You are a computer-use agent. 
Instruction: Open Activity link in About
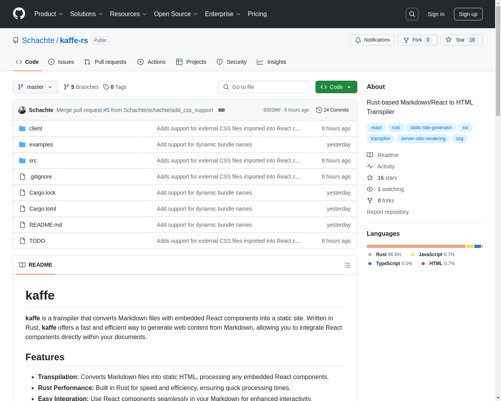point(380,166)
